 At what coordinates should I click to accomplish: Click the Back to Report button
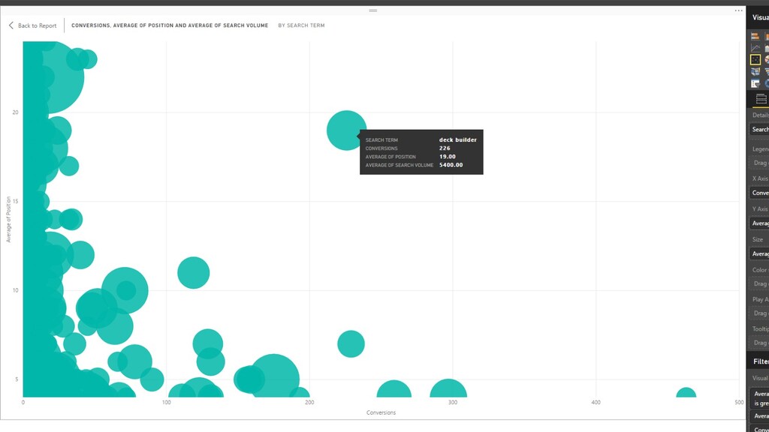point(32,25)
